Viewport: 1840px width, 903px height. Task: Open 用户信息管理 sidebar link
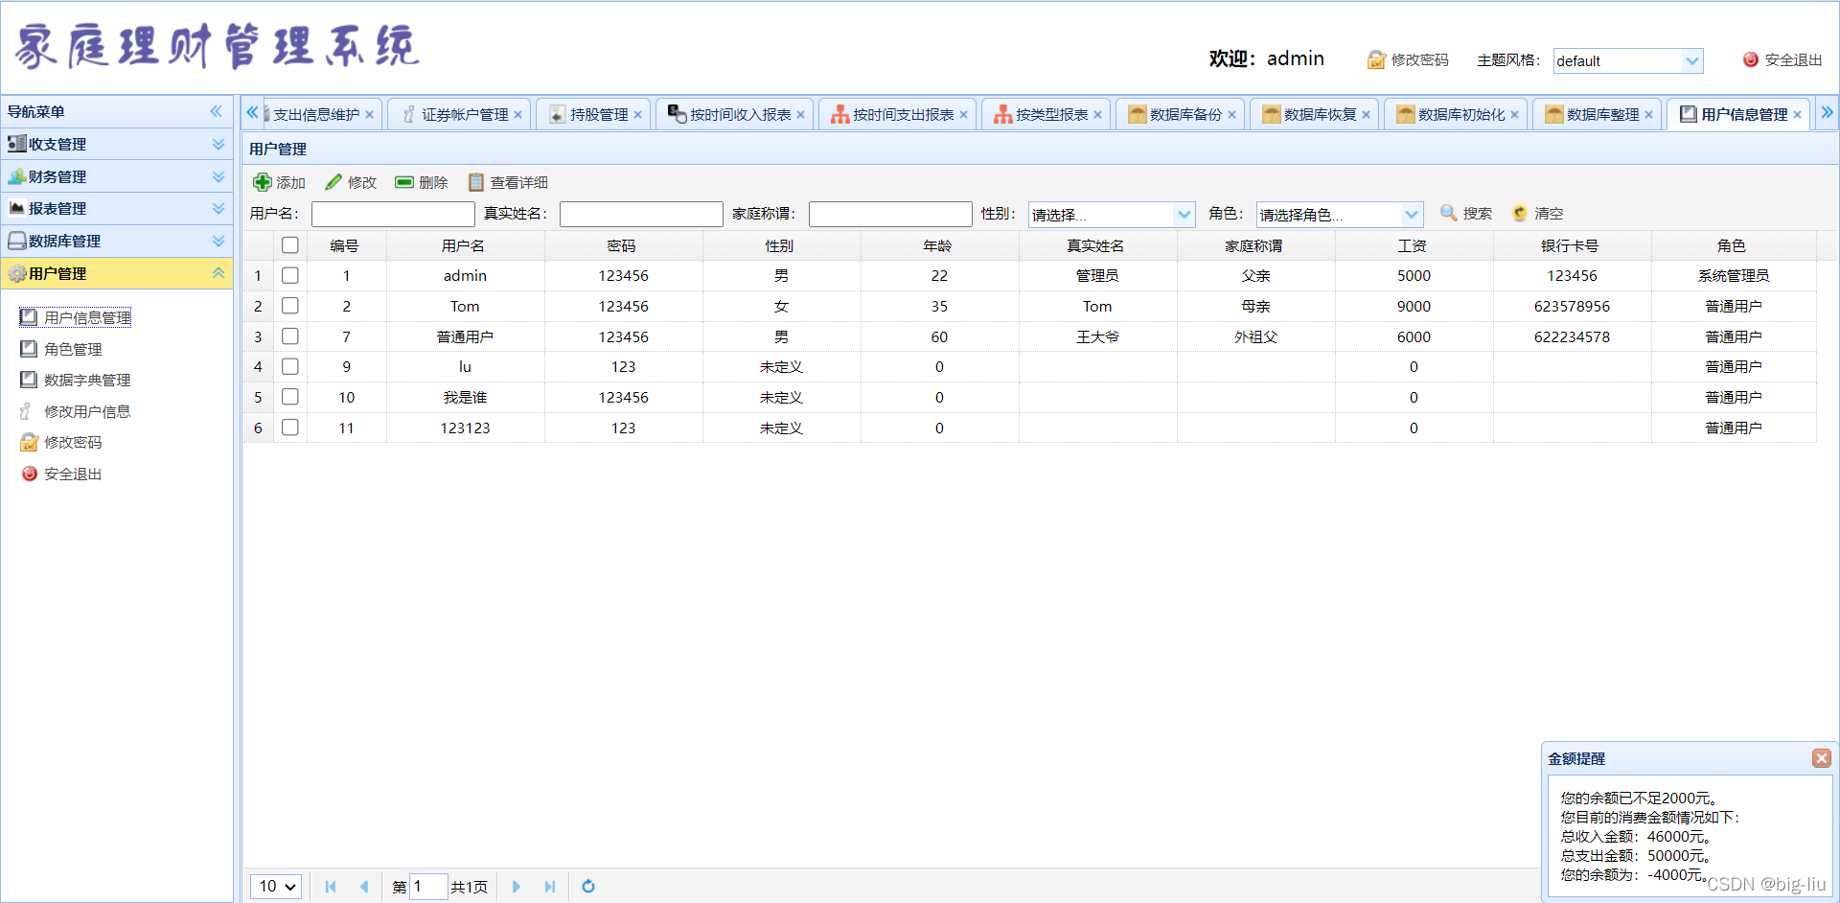click(87, 317)
